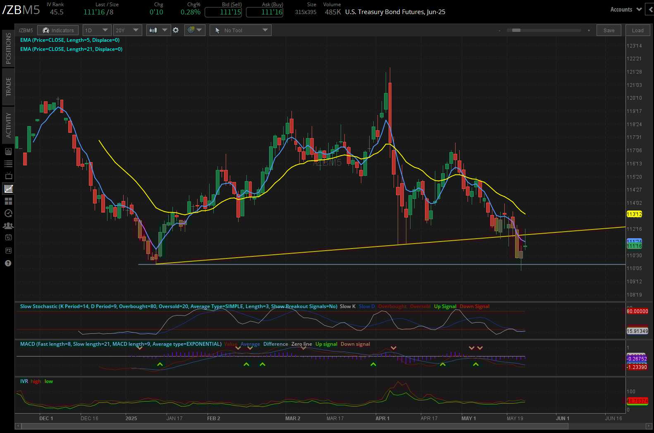Save the current chart layout
654x433 pixels.
click(609, 30)
